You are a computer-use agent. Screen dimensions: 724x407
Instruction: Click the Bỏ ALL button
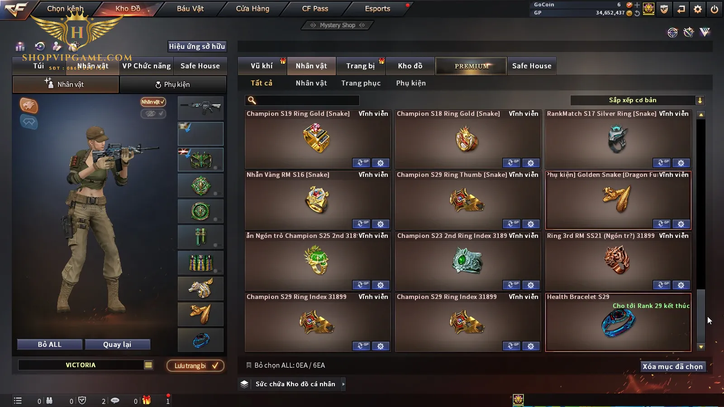(50, 345)
